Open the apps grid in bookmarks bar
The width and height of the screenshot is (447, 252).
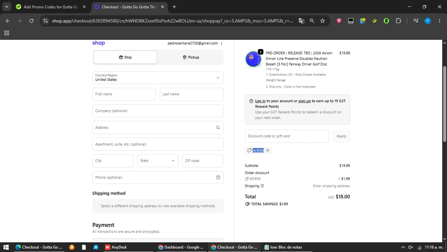[x=7, y=33]
